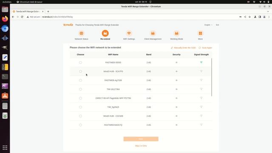
Task: Click signal strength icon of FASTWEB-55555
Action: point(201,62)
